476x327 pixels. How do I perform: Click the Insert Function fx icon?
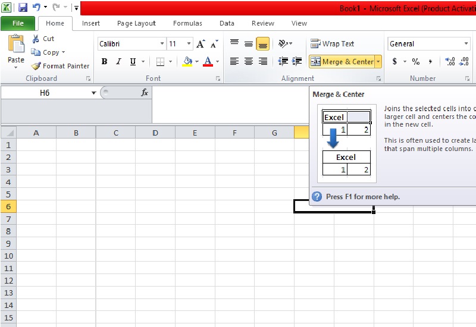(x=145, y=93)
